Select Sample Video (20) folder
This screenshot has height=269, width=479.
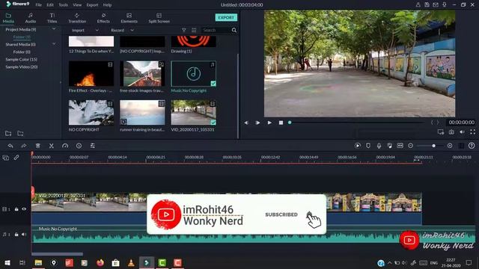22,67
